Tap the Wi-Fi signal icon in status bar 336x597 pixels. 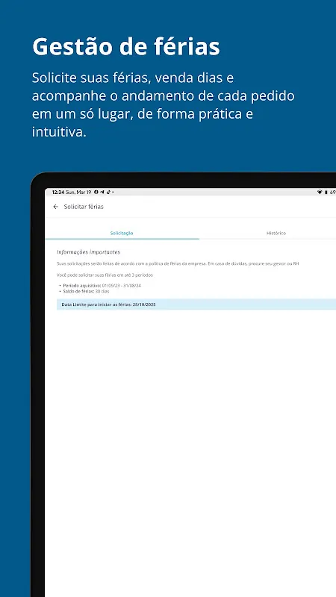(320, 193)
